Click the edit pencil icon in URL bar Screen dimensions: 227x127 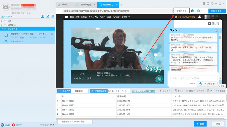[x=173, y=11]
